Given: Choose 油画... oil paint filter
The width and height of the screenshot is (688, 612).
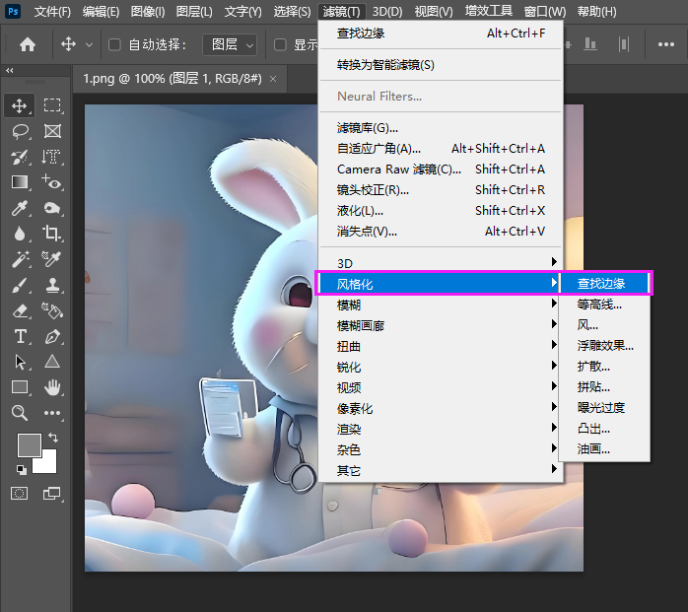Looking at the screenshot, I should [x=604, y=449].
